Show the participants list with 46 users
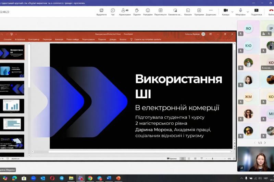 point(125,12)
